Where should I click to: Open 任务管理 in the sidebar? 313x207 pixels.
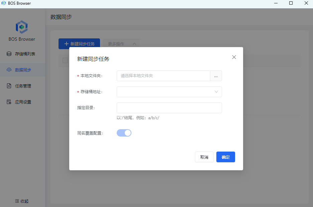(x=23, y=86)
